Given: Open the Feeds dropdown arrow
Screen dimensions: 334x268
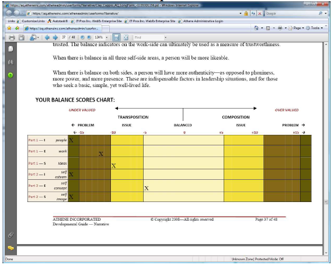Looking at the screenshot, I should pos(274,28).
